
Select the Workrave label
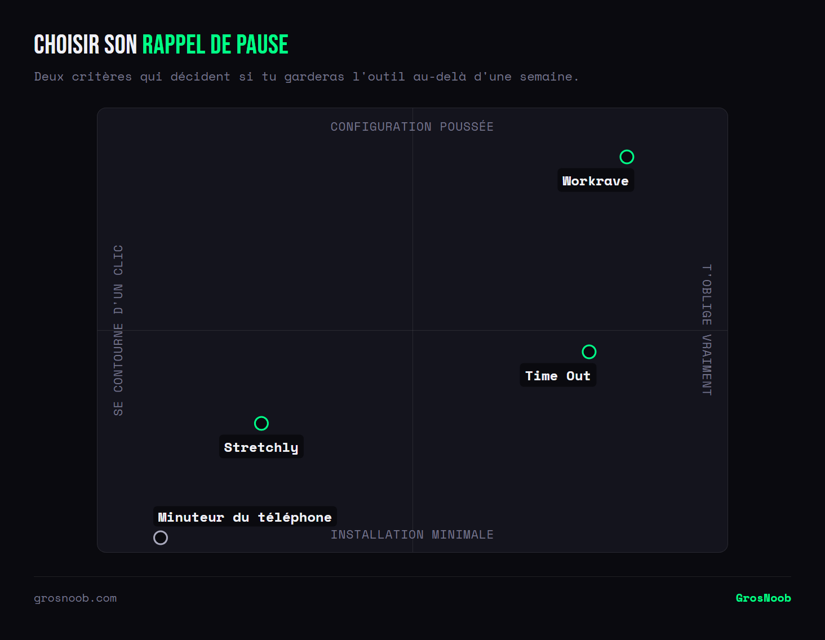(x=596, y=181)
